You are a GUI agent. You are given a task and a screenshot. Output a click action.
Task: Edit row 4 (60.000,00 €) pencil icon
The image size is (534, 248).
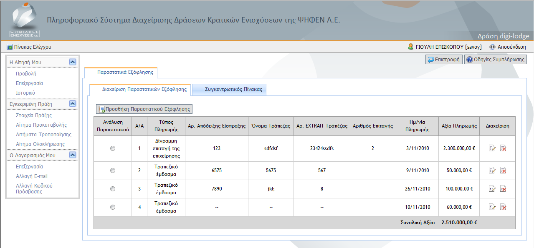(492, 207)
